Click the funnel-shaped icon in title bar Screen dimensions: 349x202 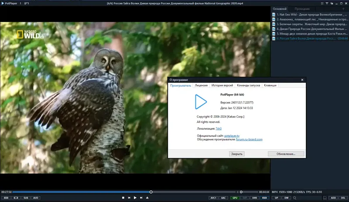[327, 3]
